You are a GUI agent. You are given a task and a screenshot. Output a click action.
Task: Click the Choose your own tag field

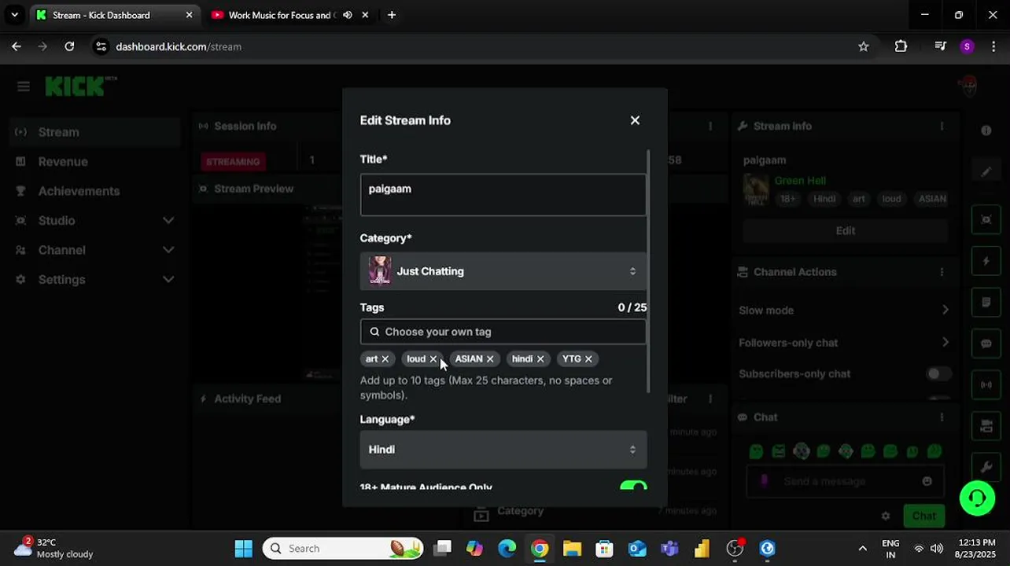[x=503, y=332]
